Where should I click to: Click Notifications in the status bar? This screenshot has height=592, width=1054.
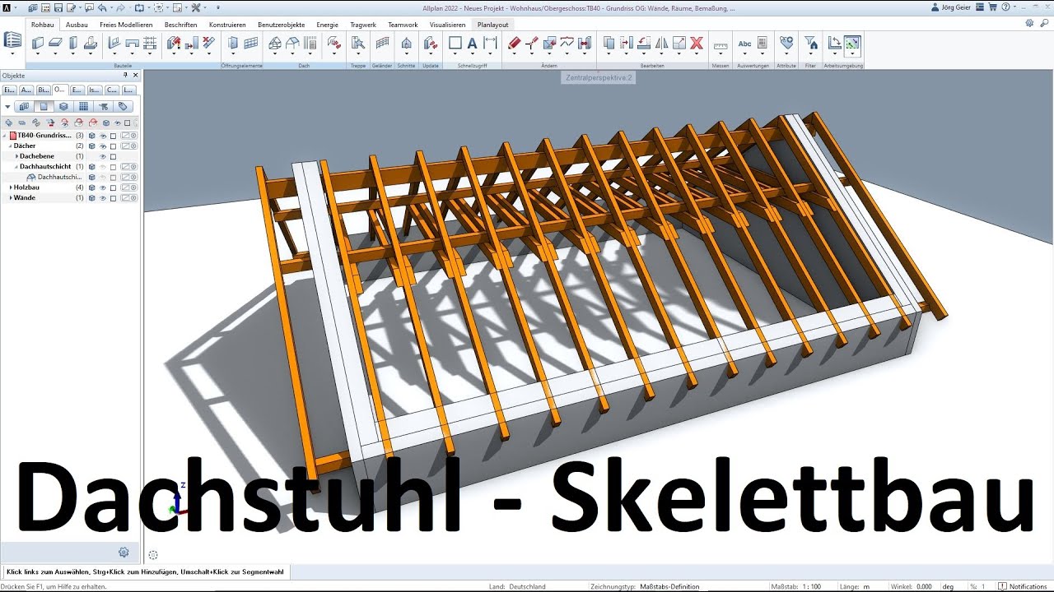pyautogui.click(x=1023, y=586)
